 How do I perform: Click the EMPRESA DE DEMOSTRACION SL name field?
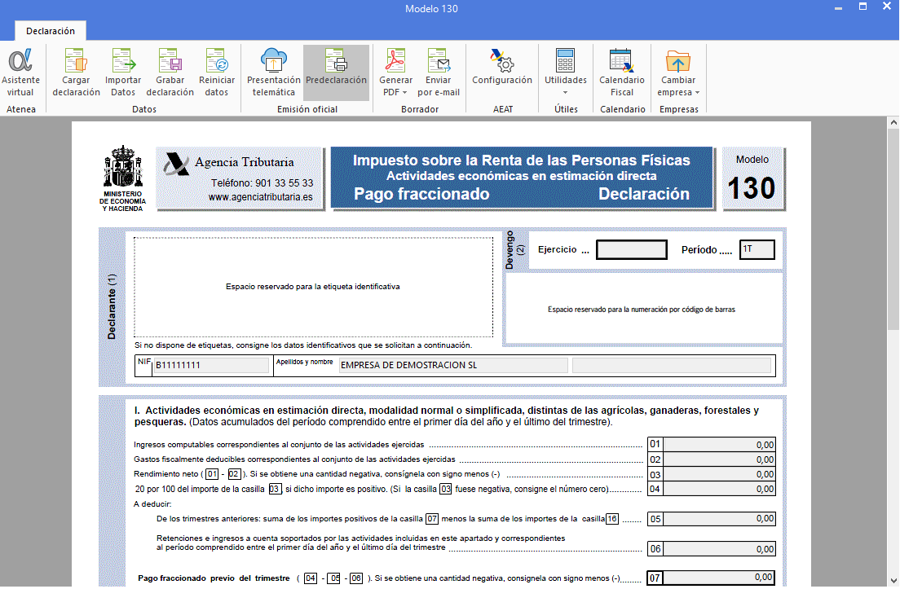coord(453,365)
